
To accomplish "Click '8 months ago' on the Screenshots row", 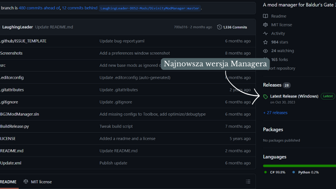I will click(237, 53).
